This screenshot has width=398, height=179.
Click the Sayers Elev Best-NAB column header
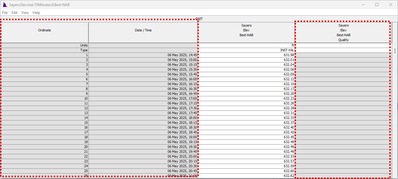(x=246, y=30)
